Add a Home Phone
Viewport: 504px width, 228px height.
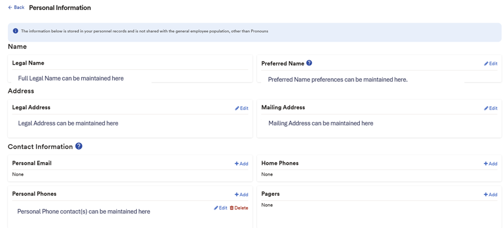(x=490, y=164)
